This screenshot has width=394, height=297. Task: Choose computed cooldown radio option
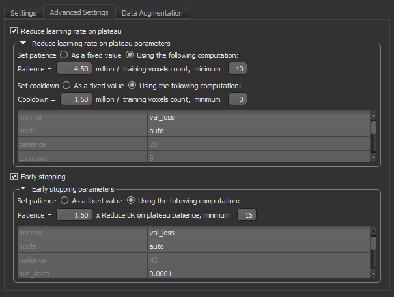(x=132, y=86)
